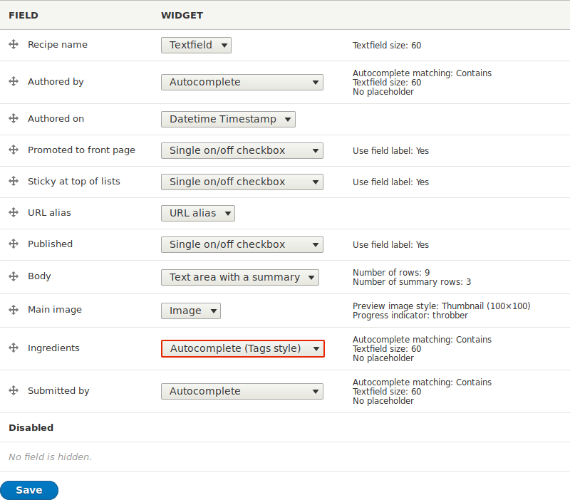Open the Image widget dropdown for Main image
The width and height of the screenshot is (570, 500).
(190, 311)
